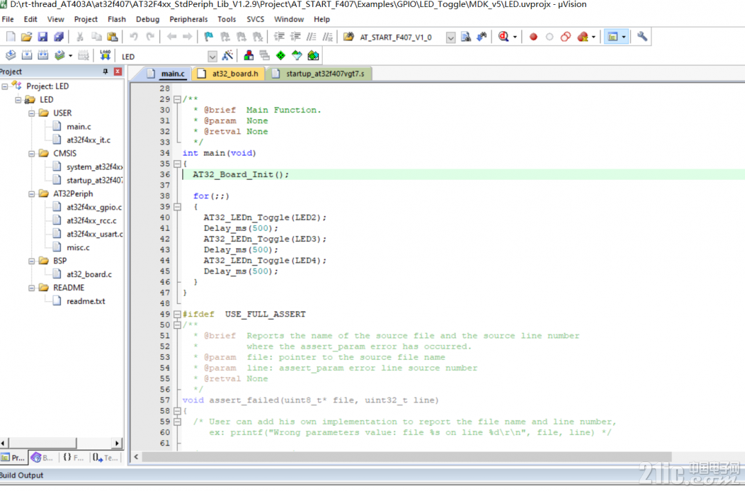This screenshot has width=745, height=491.
Task: Open the Flash menu
Action: [117, 19]
